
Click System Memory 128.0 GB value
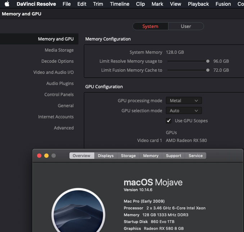(x=175, y=52)
